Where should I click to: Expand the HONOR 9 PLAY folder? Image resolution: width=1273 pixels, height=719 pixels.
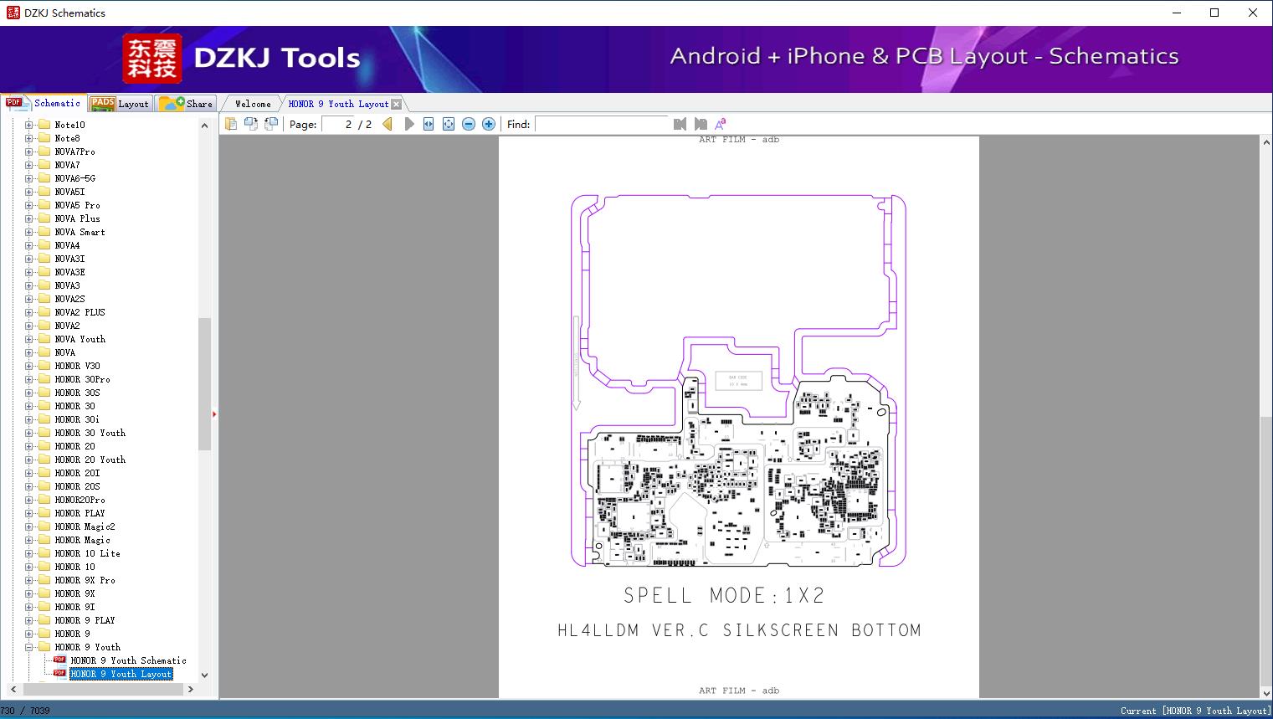pyautogui.click(x=29, y=620)
